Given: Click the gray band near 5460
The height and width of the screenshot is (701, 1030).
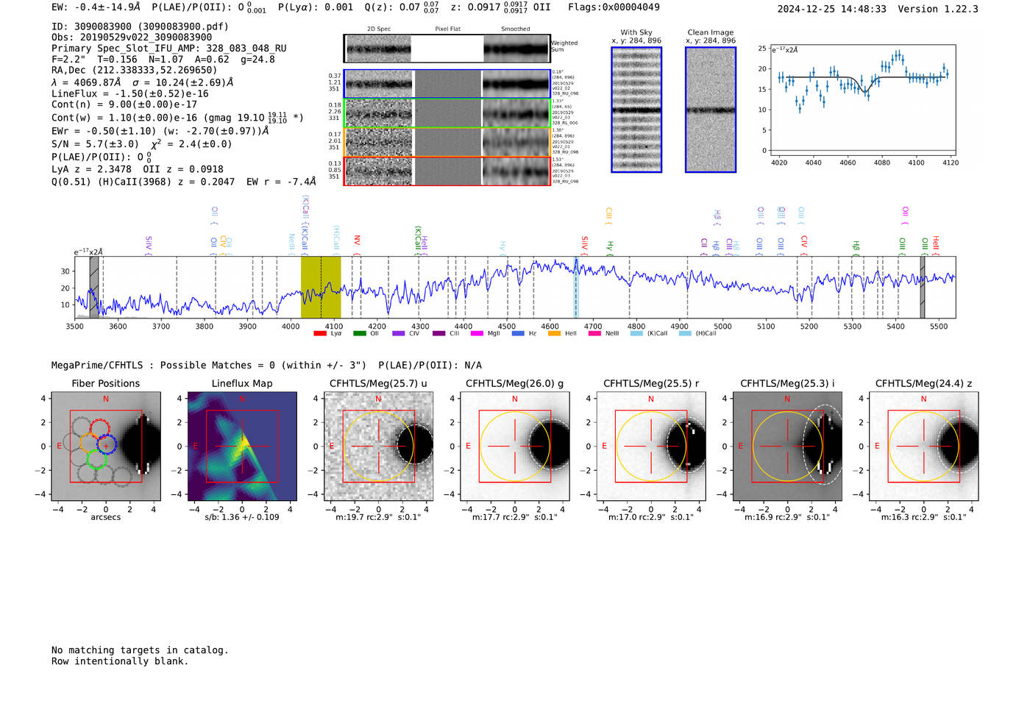Looking at the screenshot, I should (923, 287).
